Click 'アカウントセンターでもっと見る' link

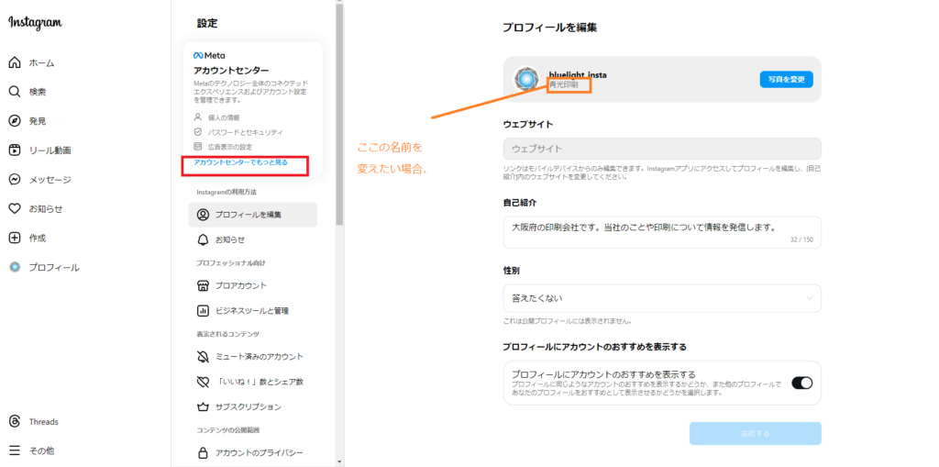[240, 162]
